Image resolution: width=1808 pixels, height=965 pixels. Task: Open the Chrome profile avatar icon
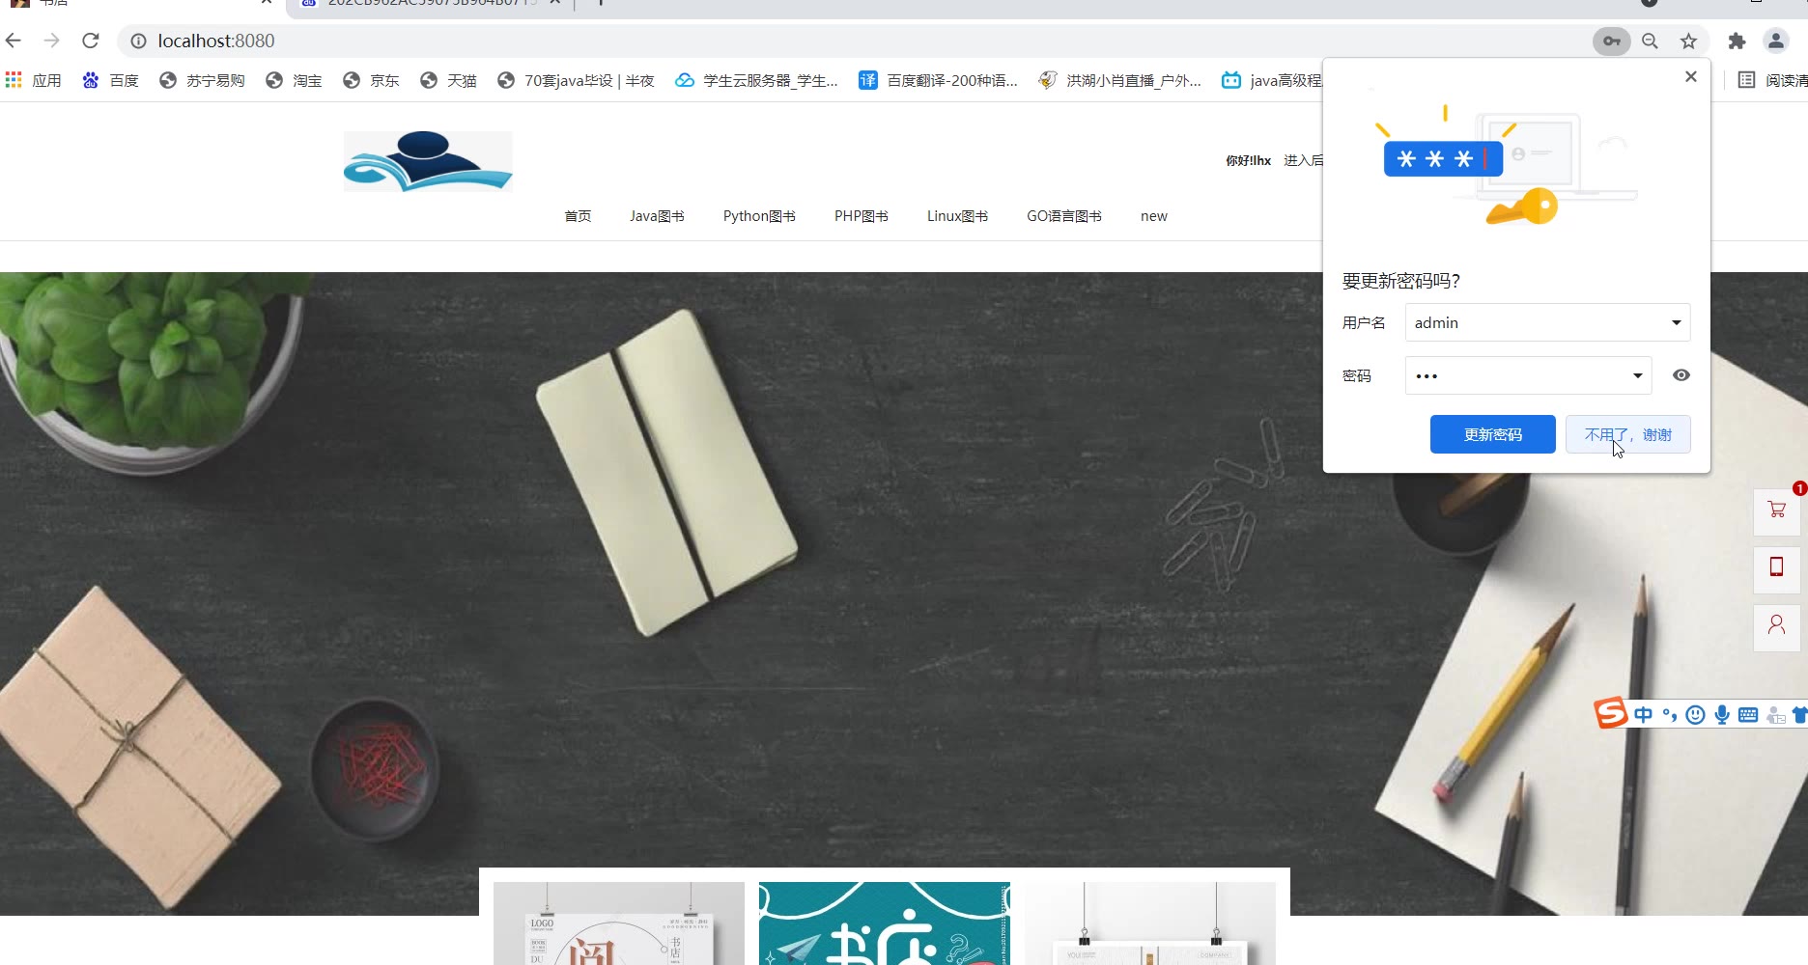coord(1776,41)
